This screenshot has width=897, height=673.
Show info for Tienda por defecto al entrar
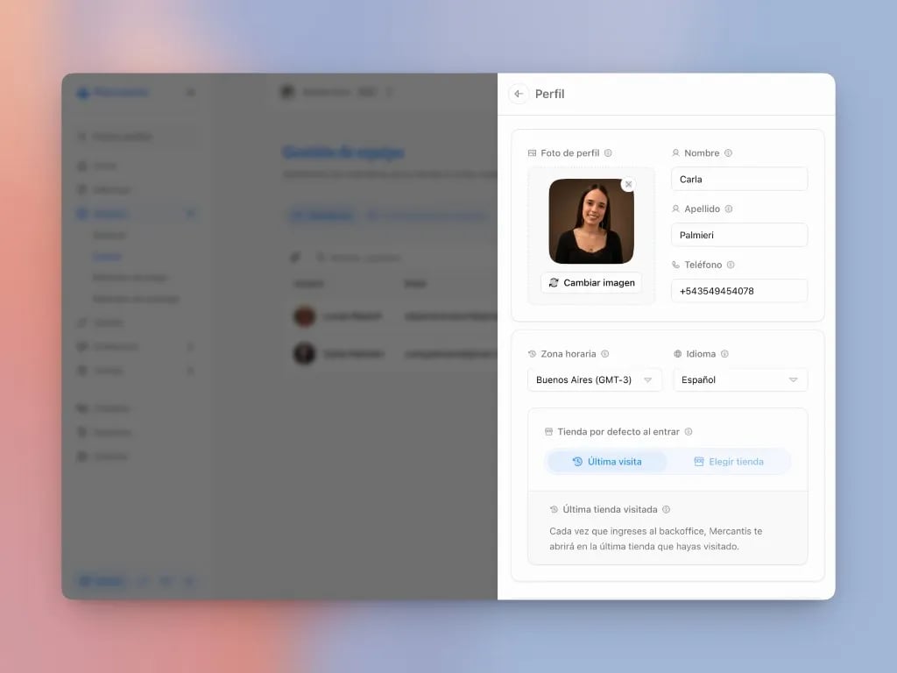tap(689, 431)
